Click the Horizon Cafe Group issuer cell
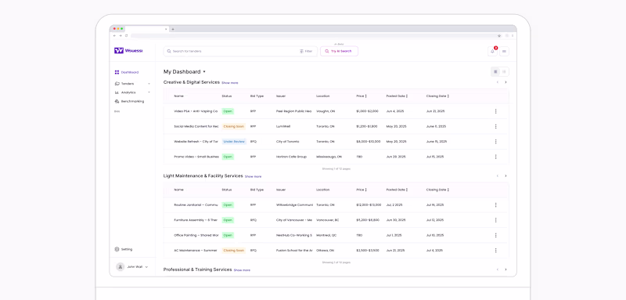This screenshot has height=300, width=626. (x=291, y=157)
